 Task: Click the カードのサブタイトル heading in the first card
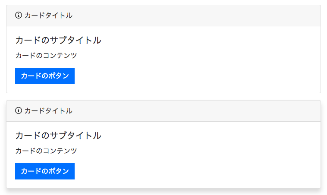click(58, 40)
